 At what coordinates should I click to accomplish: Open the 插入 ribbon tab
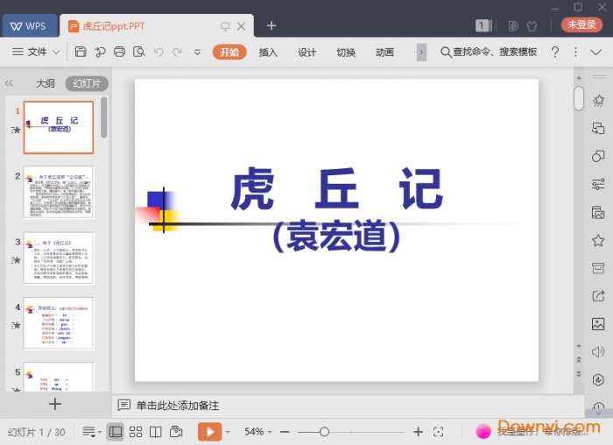point(268,52)
